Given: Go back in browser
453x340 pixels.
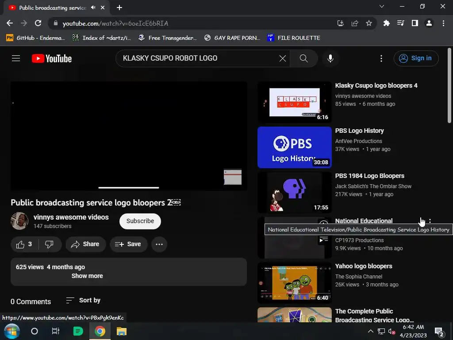Looking at the screenshot, I should click(10, 23).
